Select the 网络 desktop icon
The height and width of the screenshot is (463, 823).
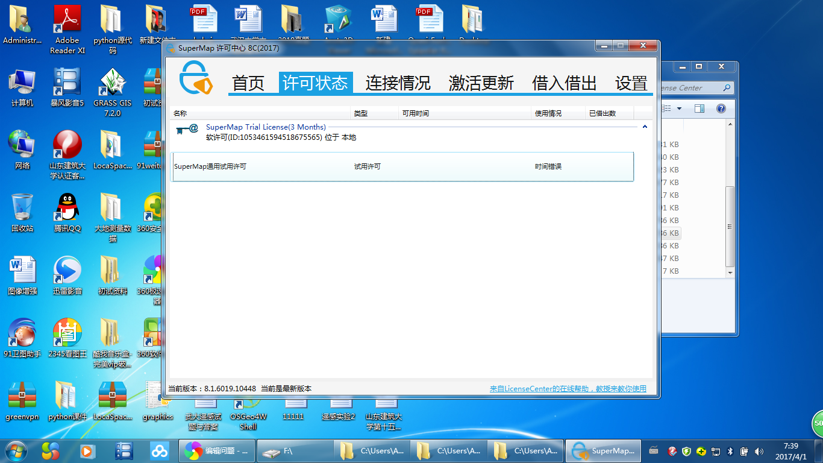pos(22,150)
